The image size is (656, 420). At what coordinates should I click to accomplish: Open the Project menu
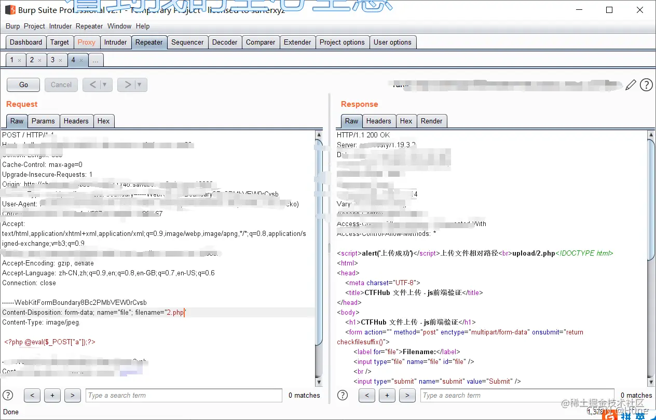click(x=34, y=26)
